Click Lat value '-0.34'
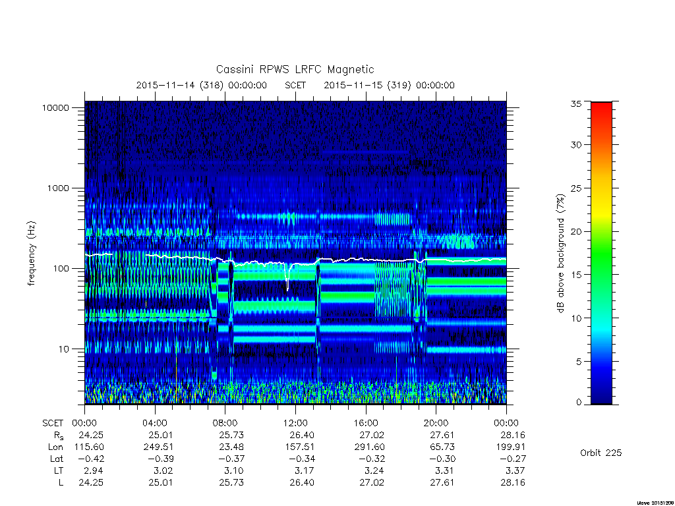Image resolution: width=675 pixels, height=506 pixels. 301,459
